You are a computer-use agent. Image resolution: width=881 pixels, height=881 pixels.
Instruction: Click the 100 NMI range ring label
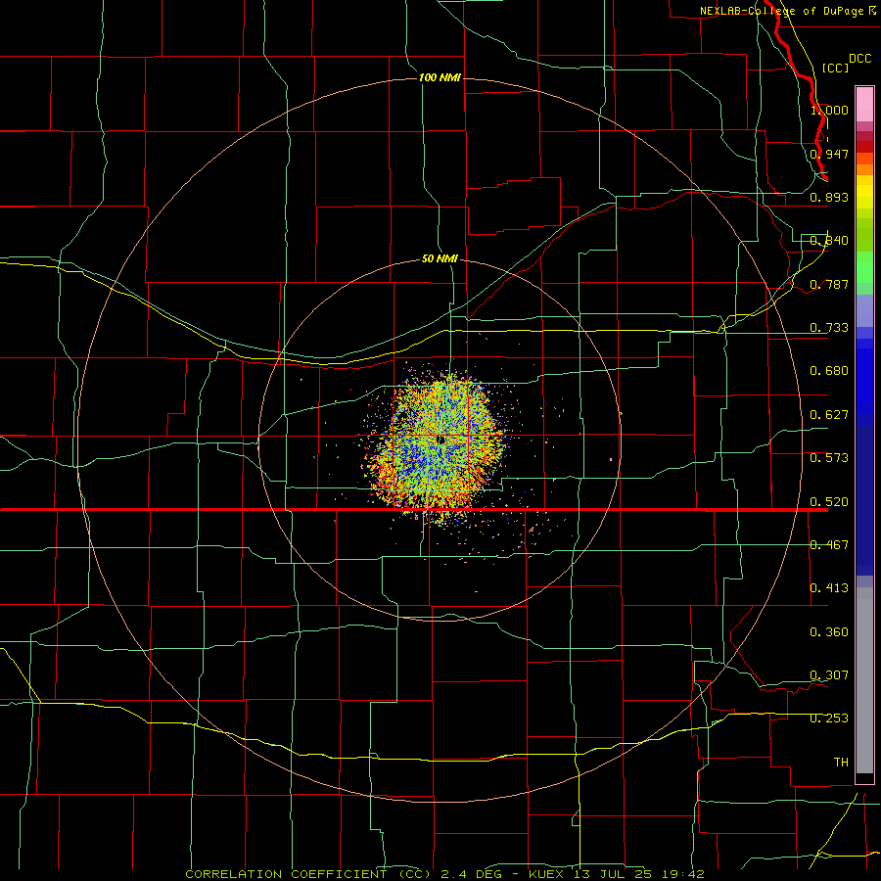[440, 77]
